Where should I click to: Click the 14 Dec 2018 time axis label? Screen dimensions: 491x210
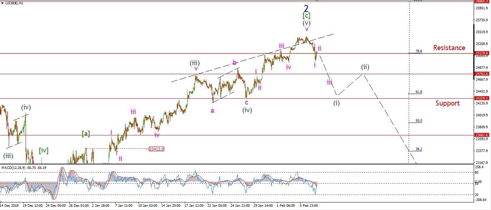pyautogui.click(x=10, y=206)
